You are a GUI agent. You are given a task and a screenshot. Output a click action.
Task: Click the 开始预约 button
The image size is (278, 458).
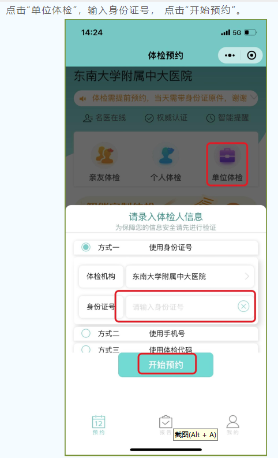click(166, 364)
